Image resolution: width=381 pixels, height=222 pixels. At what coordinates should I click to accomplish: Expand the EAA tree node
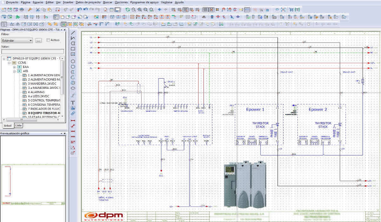[x=14, y=67]
